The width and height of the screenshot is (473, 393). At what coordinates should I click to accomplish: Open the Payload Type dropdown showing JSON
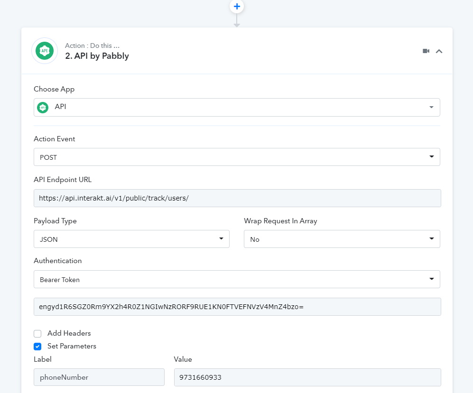tap(131, 239)
